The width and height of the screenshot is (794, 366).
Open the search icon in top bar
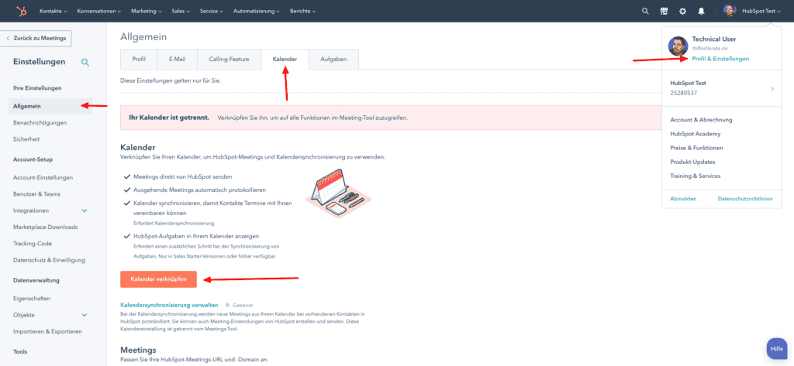coord(645,11)
